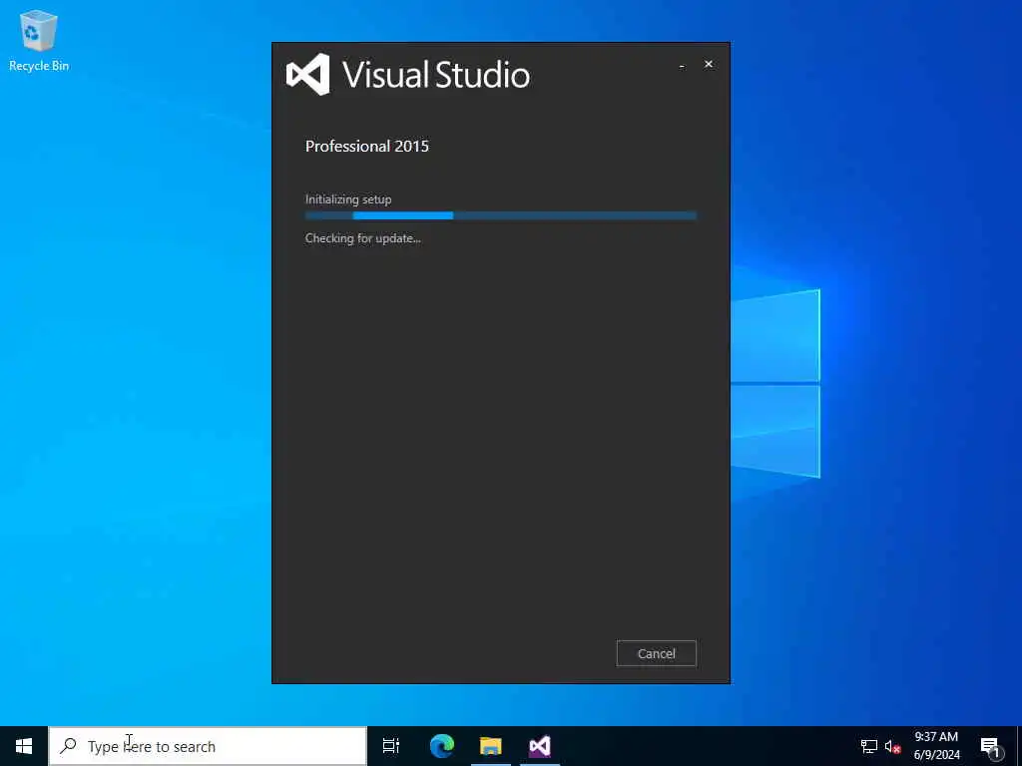The width and height of the screenshot is (1022, 766).
Task: Open Task View from the taskbar
Action: click(x=391, y=746)
